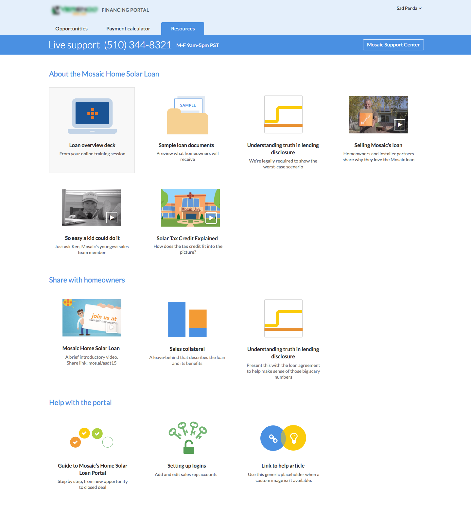Screen dimensions: 471x515
Task: Switch to Payment calculator tab
Action: [128, 28]
